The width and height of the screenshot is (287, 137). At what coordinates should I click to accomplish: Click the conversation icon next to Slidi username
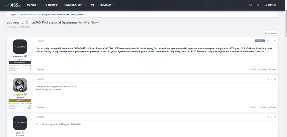23,133
